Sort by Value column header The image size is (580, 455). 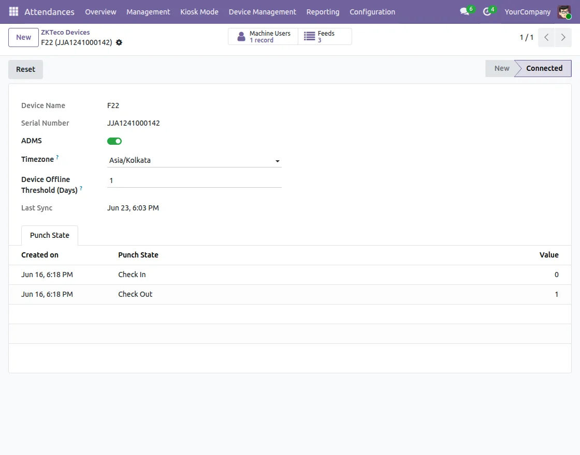549,255
